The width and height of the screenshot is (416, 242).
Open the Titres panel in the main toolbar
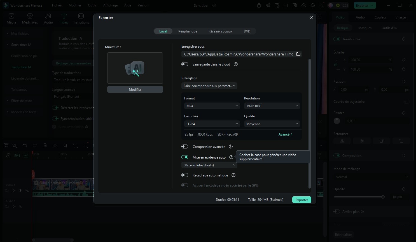(x=64, y=18)
